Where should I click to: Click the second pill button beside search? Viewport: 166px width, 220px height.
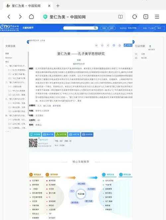pos(112,28)
